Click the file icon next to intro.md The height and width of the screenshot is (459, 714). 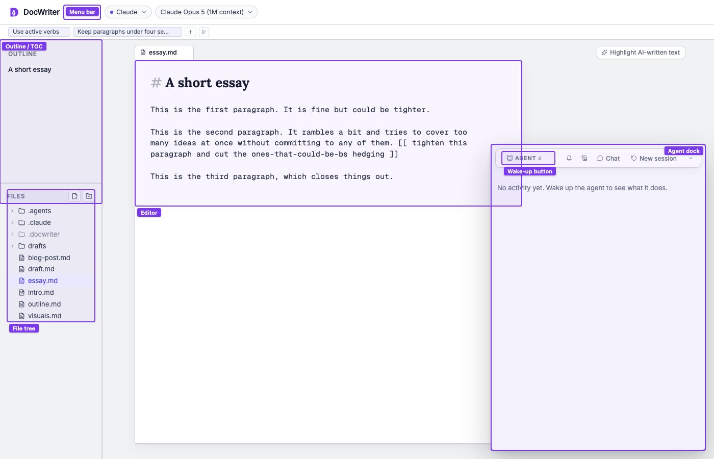coord(21,293)
